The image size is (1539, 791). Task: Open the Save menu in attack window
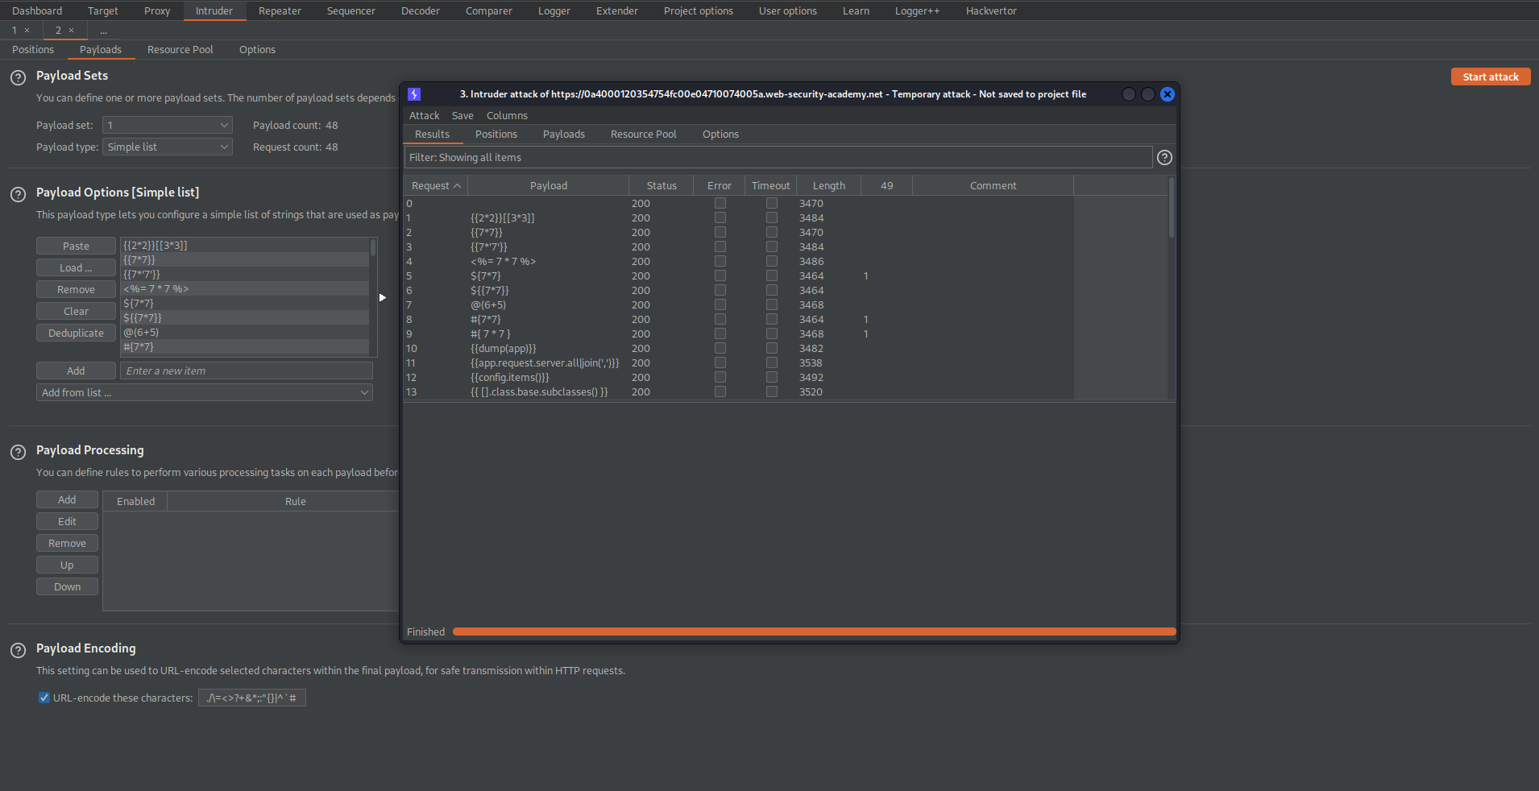(463, 115)
